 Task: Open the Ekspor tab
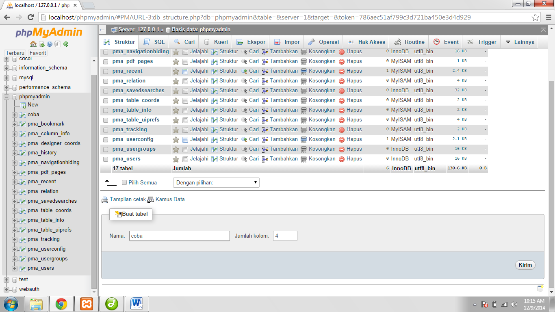[251, 42]
